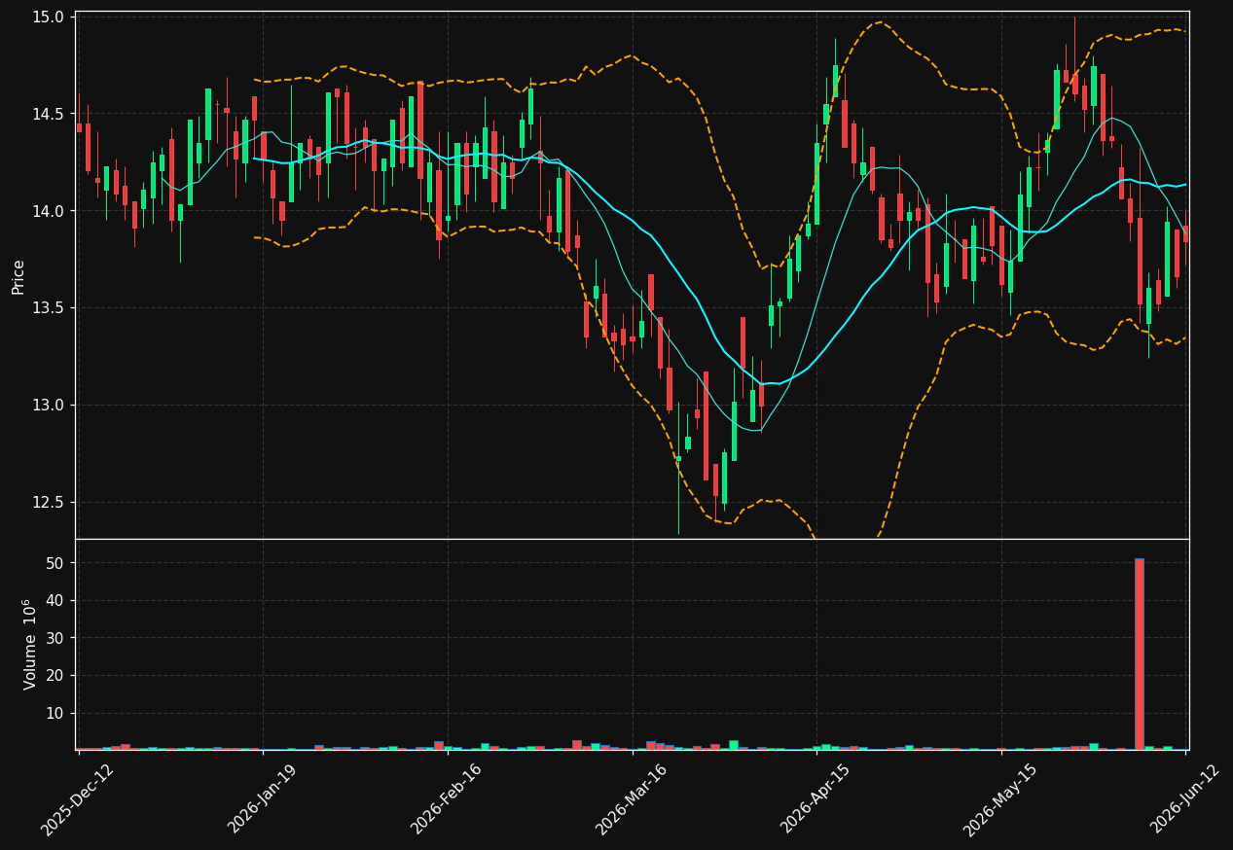Click the 2026-Feb-16 date label

[447, 798]
